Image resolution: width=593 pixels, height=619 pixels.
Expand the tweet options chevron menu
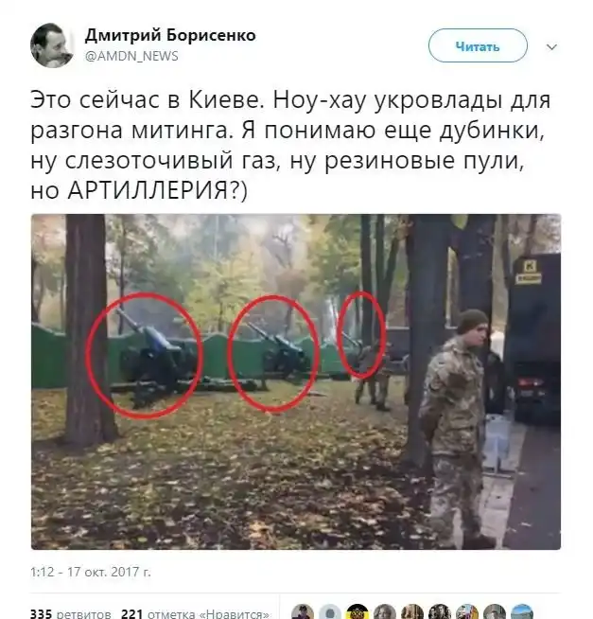(551, 47)
